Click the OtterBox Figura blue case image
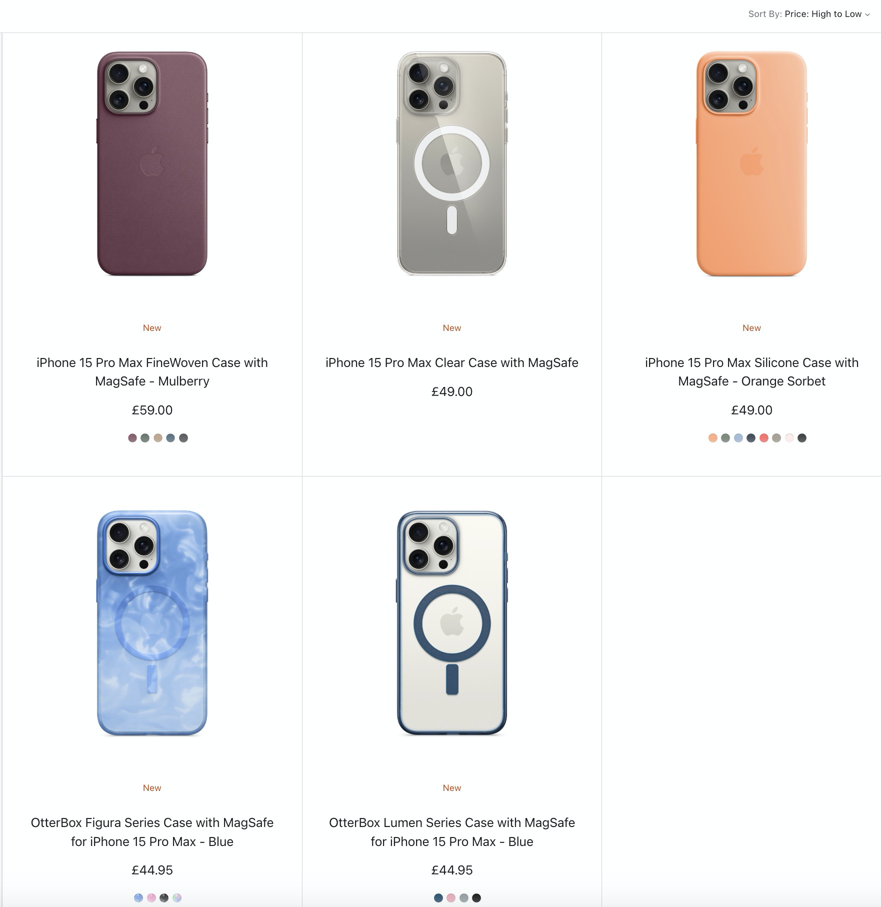The height and width of the screenshot is (907, 881). [x=152, y=623]
